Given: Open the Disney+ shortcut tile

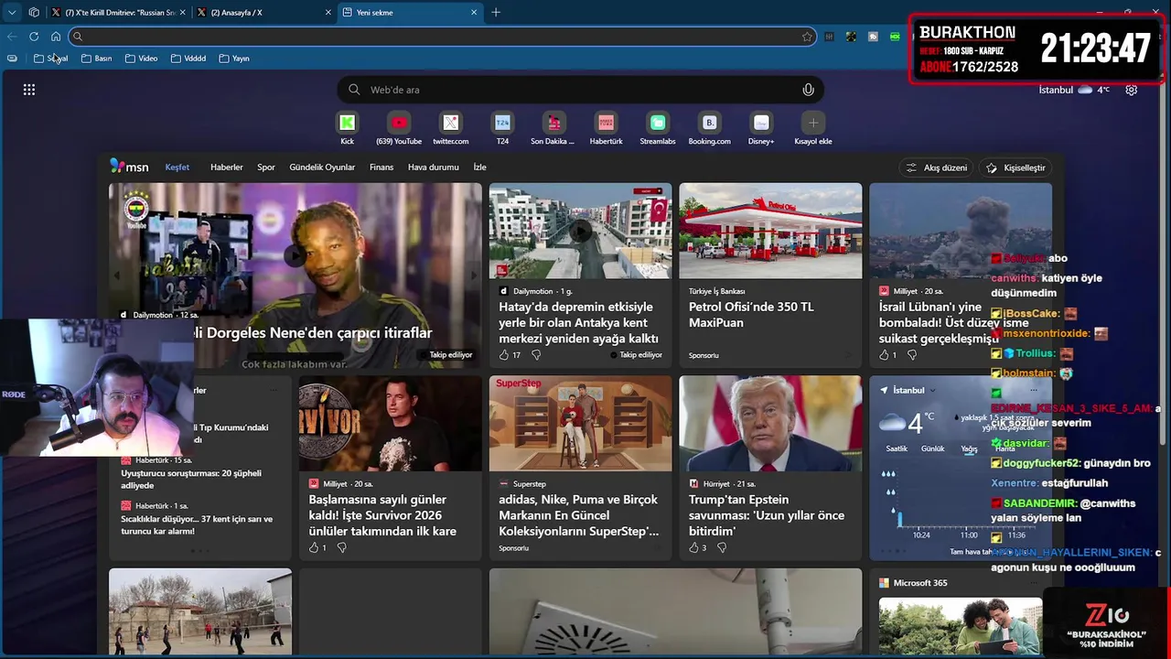Looking at the screenshot, I should click(x=761, y=123).
